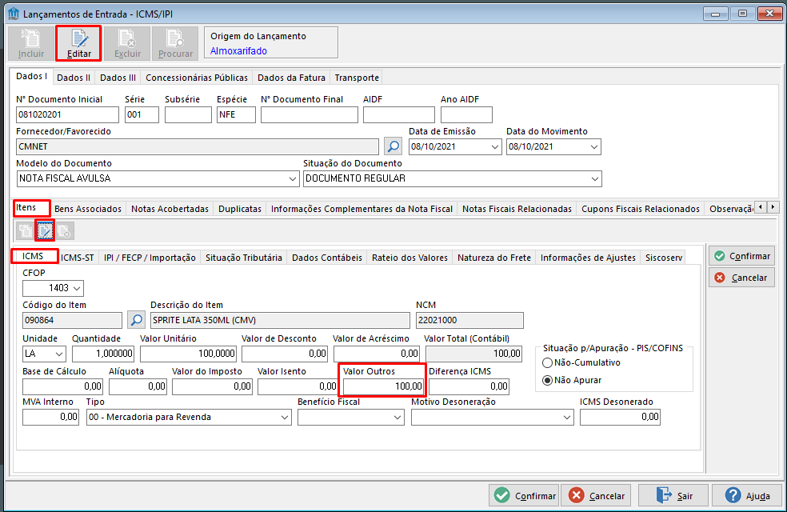Click item panel Confirmar button

[742, 256]
